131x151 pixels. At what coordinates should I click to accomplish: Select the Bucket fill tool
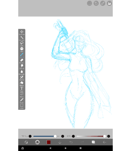pyautogui.click(x=22, y=84)
